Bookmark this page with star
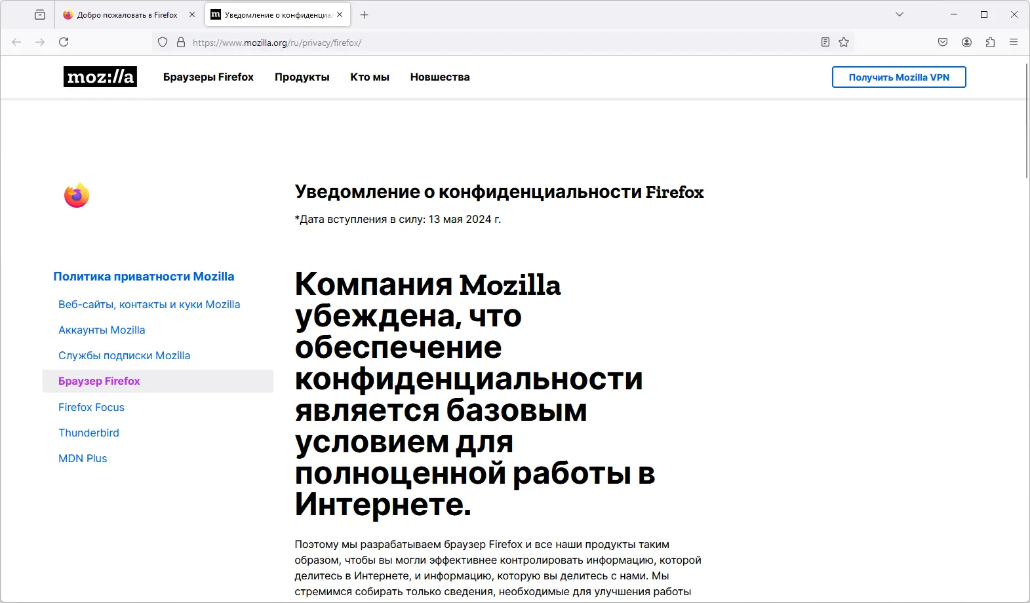The height and width of the screenshot is (603, 1030). (x=844, y=42)
